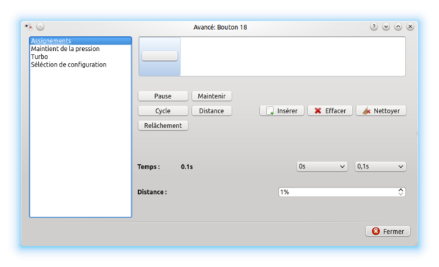Click the title bar down-chevron button
This screenshot has height=267, width=439.
click(x=386, y=27)
